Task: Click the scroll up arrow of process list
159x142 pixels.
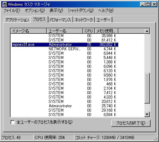Action: pyautogui.click(x=147, y=31)
